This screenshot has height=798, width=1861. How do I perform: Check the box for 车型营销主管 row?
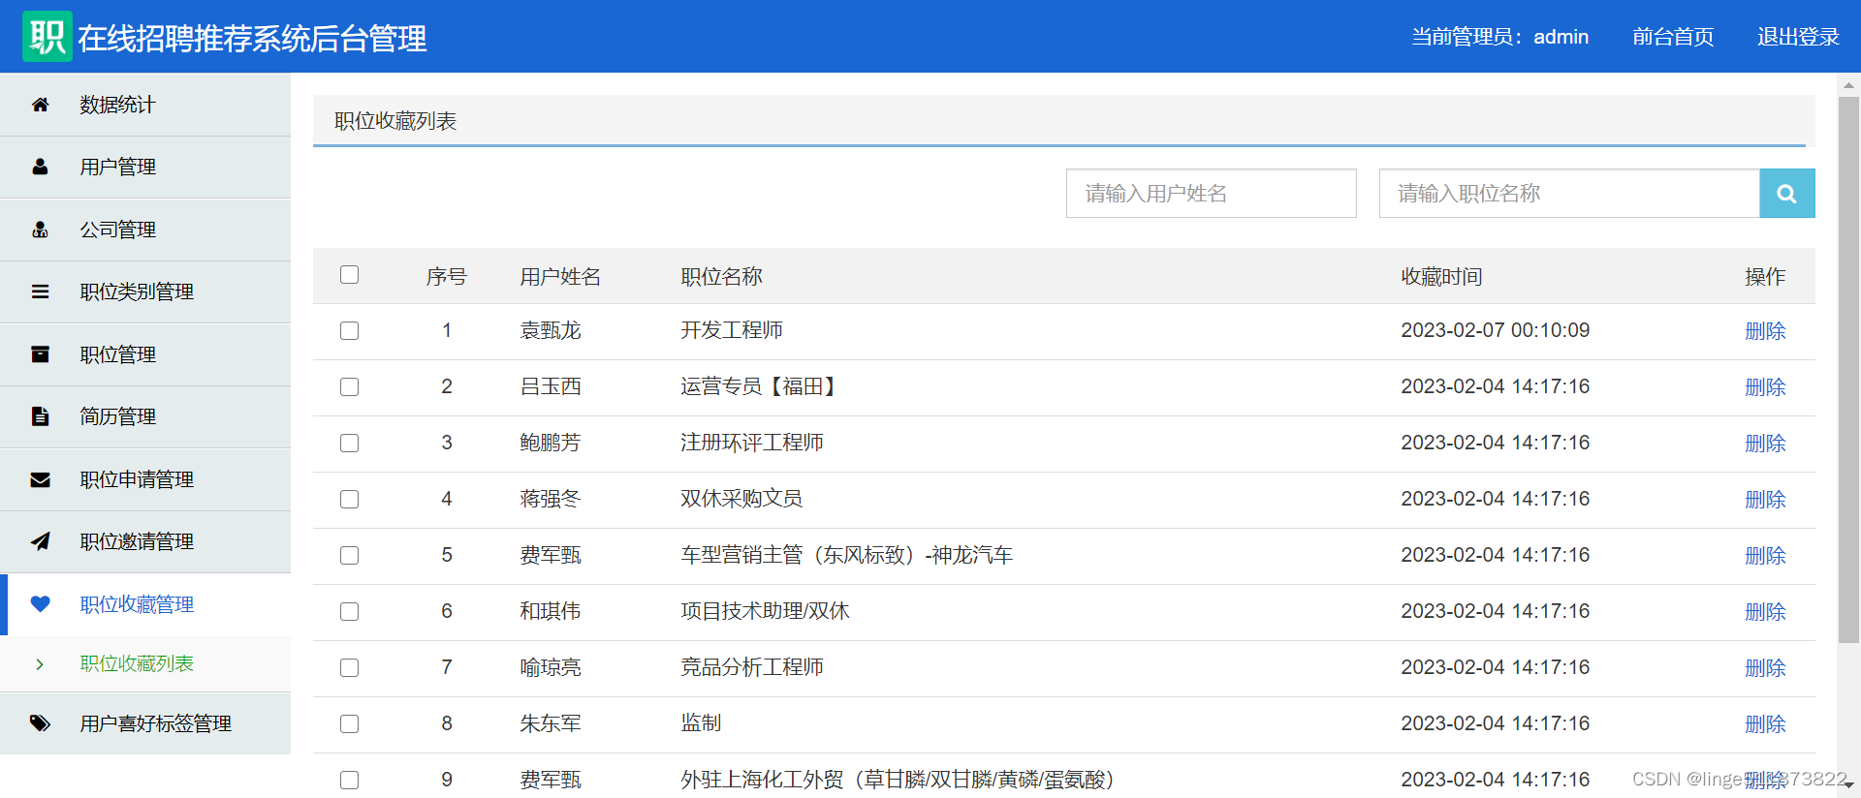pos(350,556)
